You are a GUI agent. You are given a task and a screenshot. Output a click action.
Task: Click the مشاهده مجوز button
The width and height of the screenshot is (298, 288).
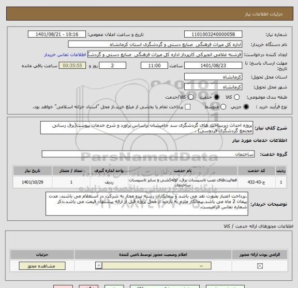pyautogui.click(x=42, y=266)
